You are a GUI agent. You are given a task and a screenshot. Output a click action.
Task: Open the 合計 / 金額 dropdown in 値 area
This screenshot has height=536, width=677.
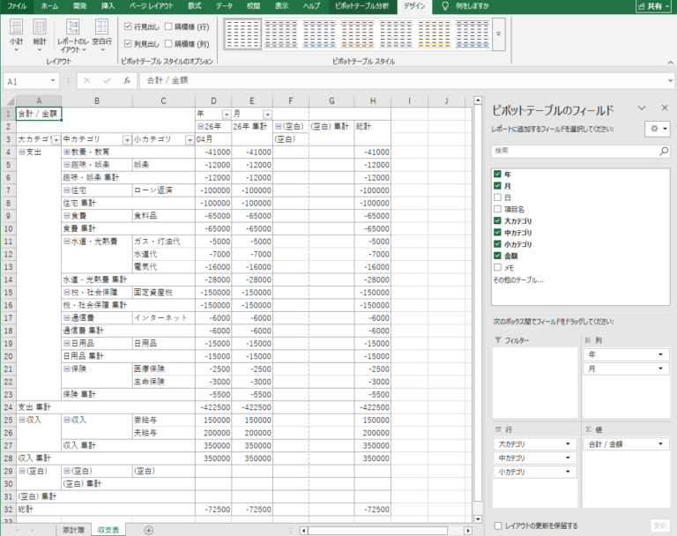660,444
